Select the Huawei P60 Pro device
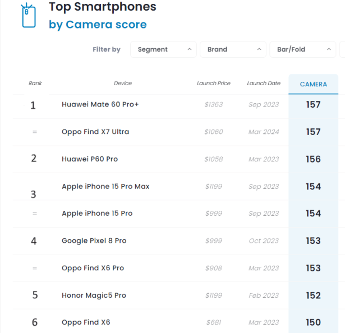The width and height of the screenshot is (345, 333). (x=90, y=159)
